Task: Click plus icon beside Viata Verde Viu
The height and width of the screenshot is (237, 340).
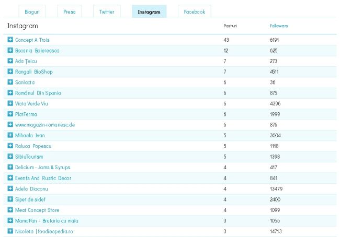Action: (10, 103)
